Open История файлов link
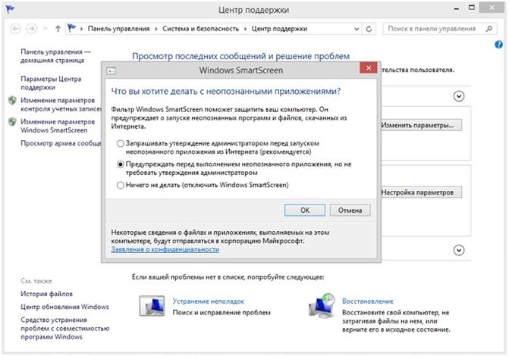 tap(46, 294)
